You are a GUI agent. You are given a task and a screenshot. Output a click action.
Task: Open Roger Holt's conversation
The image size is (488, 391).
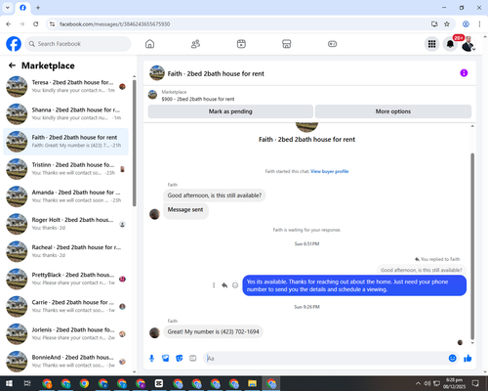pyautogui.click(x=66, y=224)
